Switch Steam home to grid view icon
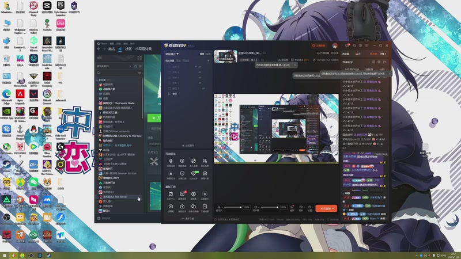Screen dimensions: 461x259 click(x=139, y=58)
